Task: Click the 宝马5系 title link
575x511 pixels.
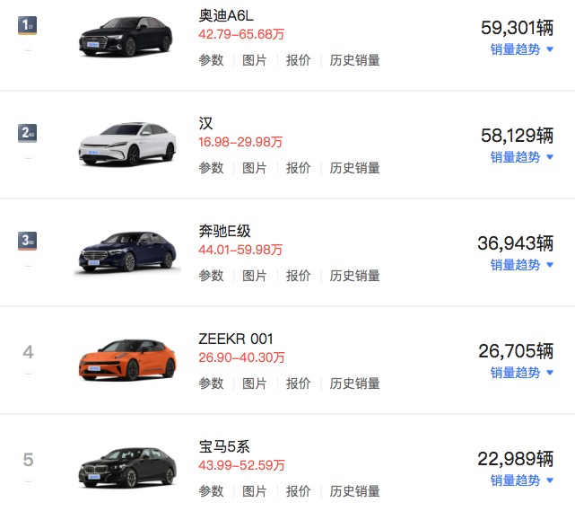Action: pos(223,447)
